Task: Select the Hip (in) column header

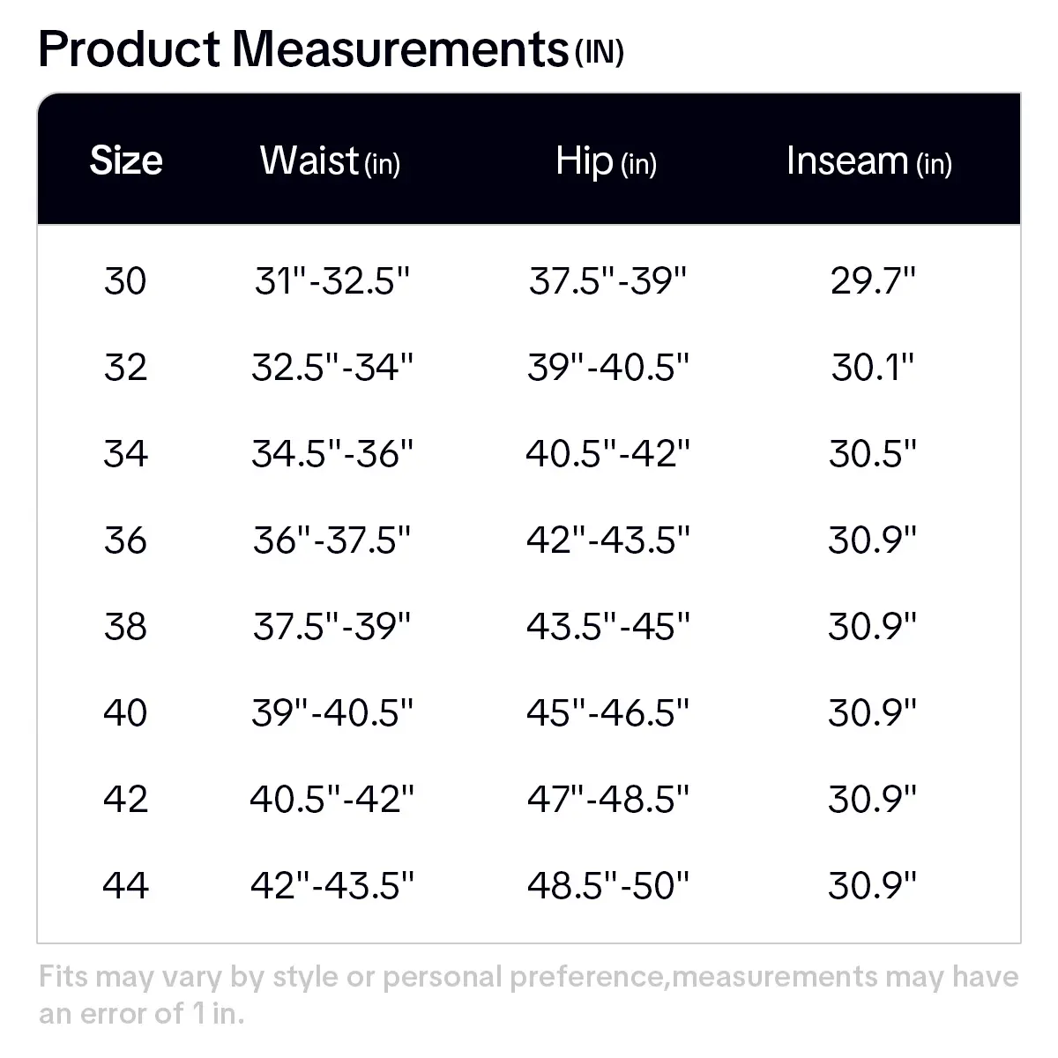Action: [x=606, y=160]
